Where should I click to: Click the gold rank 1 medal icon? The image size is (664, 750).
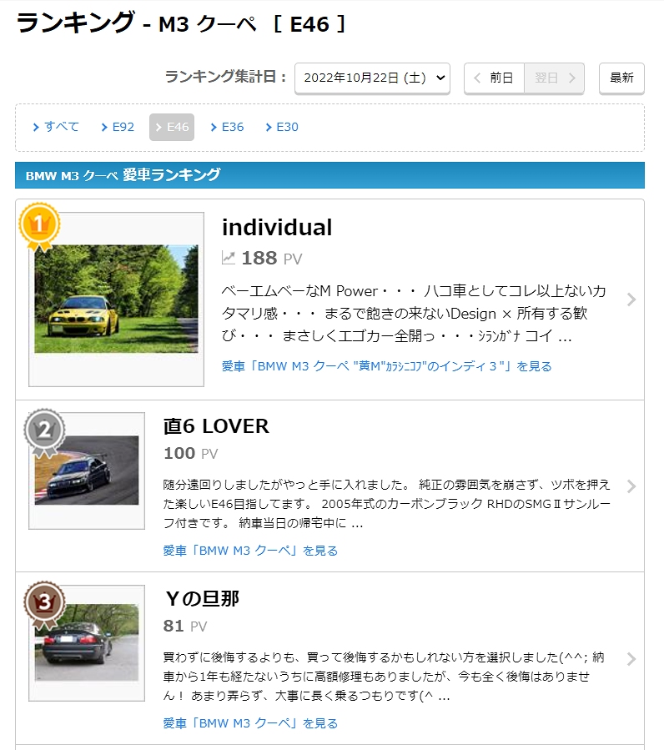click(x=39, y=227)
